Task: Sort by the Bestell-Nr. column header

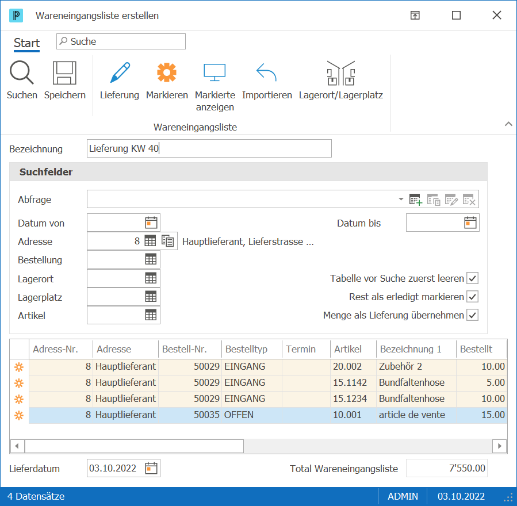Action: point(190,349)
